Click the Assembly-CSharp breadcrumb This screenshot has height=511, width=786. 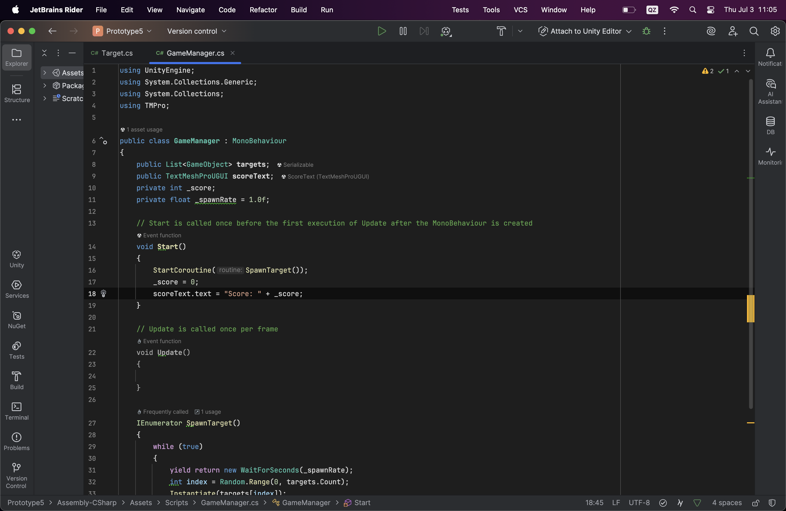coord(87,502)
